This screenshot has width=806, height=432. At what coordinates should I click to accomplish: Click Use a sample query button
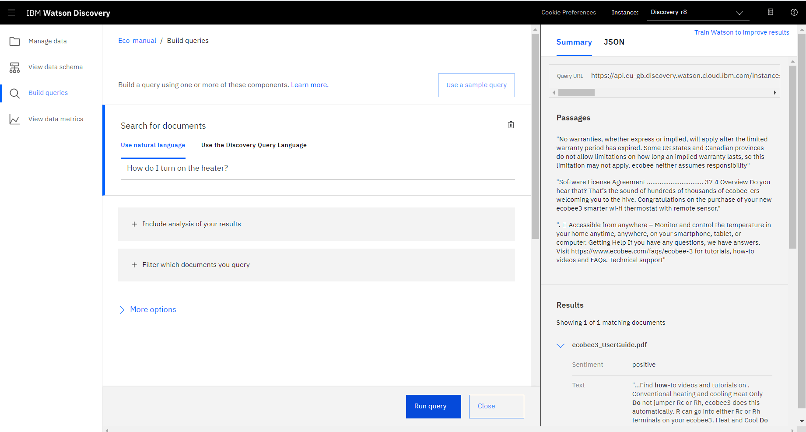476,85
